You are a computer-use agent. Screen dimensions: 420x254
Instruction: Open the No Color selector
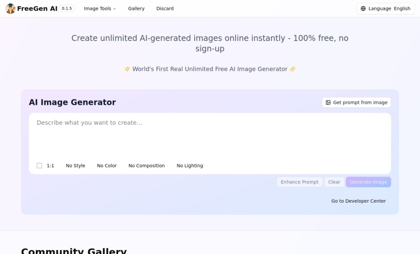107,165
